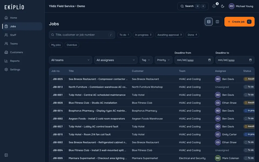This screenshot has height=162, width=259.
Task: Open Teams page in sidebar
Action: (22, 44)
